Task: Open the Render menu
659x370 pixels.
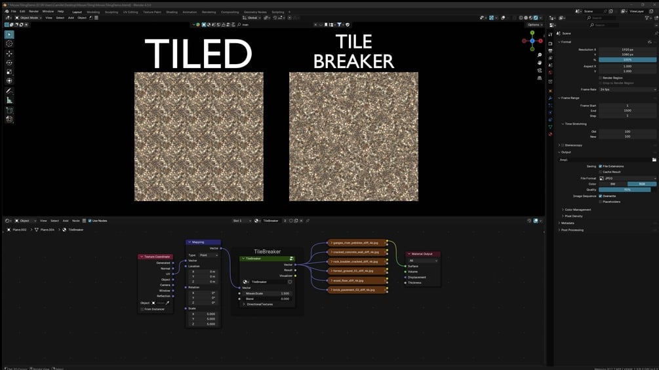Action: [33, 12]
